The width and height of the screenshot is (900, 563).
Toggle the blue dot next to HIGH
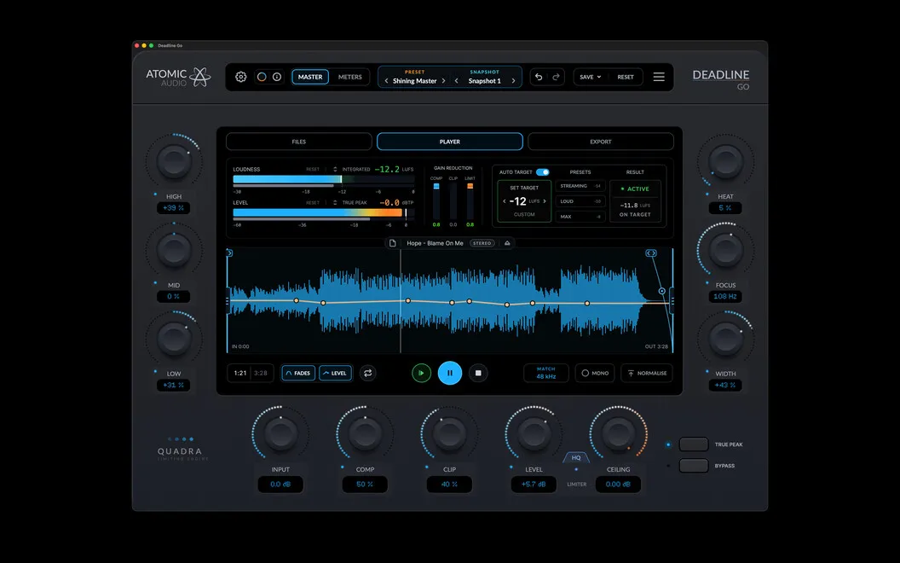[155, 194]
